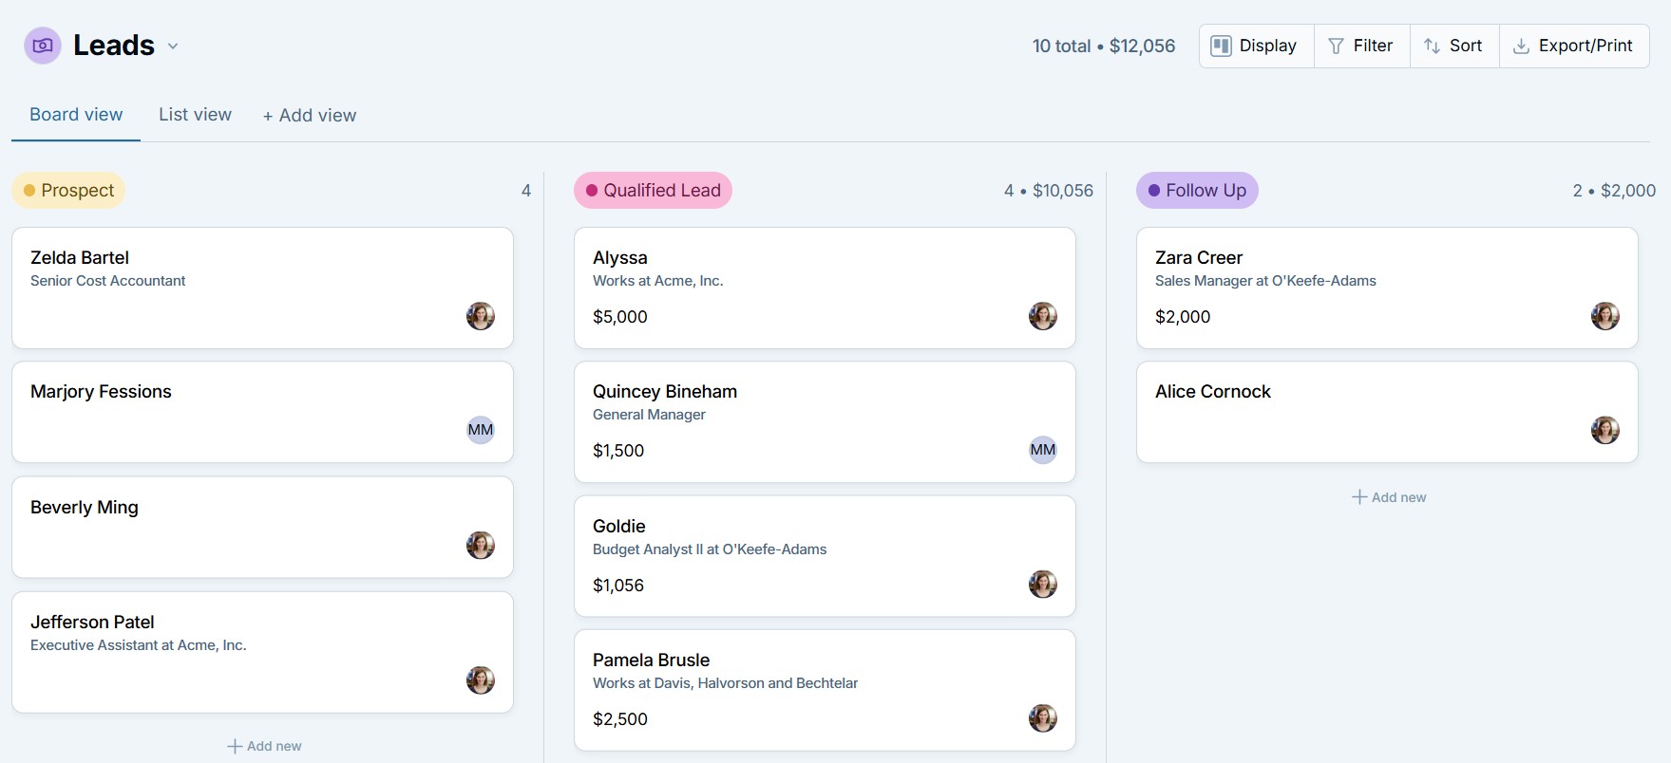This screenshot has height=763, width=1671.
Task: Open the Sort arrows button
Action: click(1453, 46)
